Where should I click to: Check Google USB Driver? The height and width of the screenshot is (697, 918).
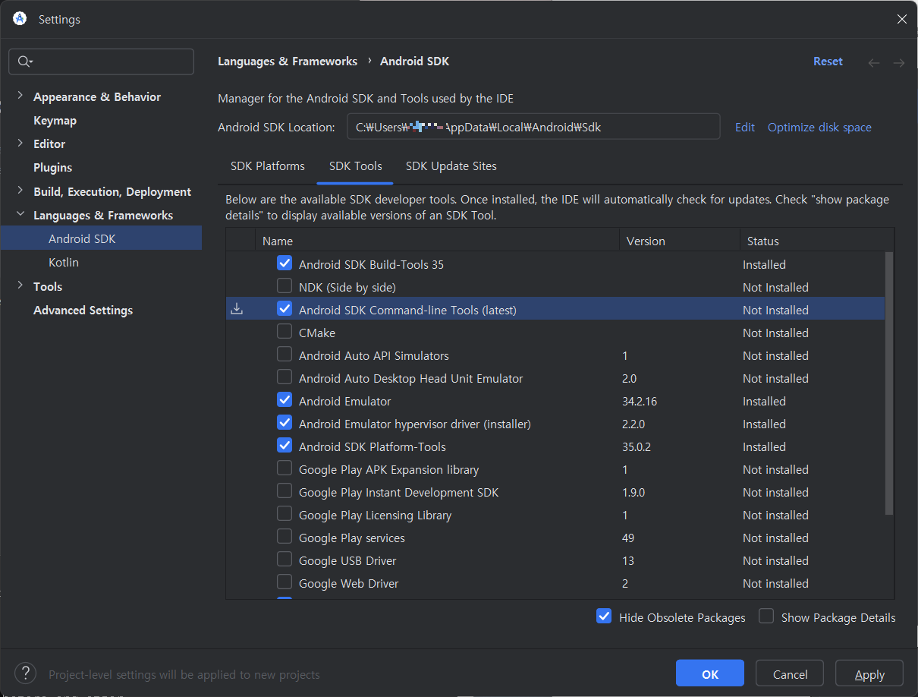click(x=285, y=560)
